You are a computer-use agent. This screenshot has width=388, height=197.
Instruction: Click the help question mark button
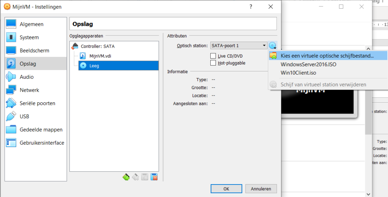(251, 7)
